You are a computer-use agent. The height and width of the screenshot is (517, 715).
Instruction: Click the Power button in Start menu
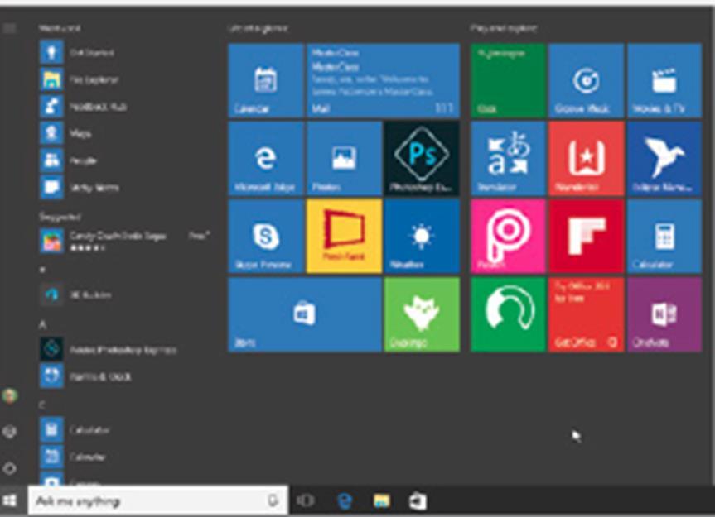[10, 468]
